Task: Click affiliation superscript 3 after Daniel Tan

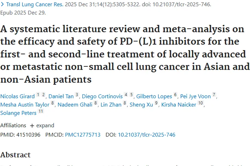Action: [x=77, y=95]
